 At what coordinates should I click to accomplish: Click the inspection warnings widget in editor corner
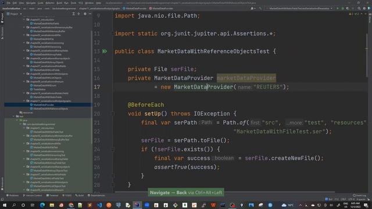pyautogui.click(x=354, y=14)
